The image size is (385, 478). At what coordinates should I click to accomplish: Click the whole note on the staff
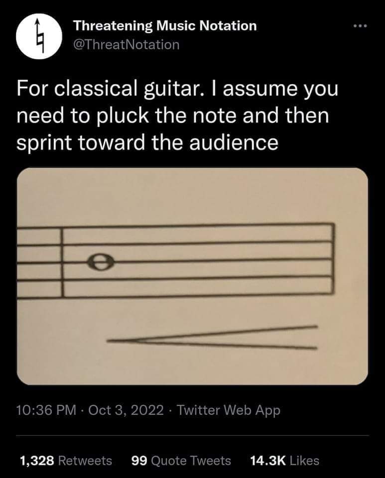tap(101, 262)
